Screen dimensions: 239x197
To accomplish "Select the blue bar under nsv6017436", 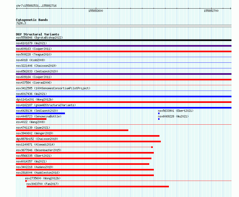I will click(124, 96).
